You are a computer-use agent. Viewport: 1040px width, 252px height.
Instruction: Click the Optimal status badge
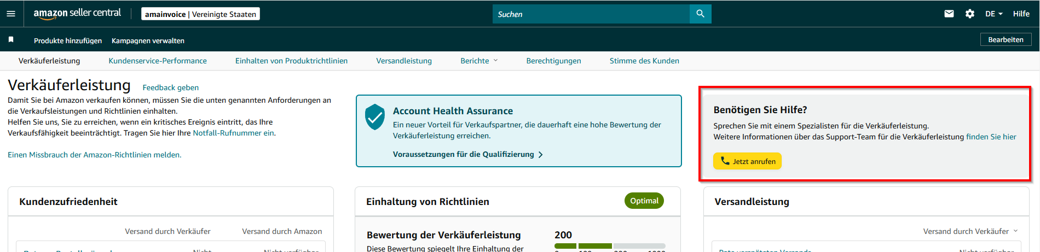click(x=644, y=201)
